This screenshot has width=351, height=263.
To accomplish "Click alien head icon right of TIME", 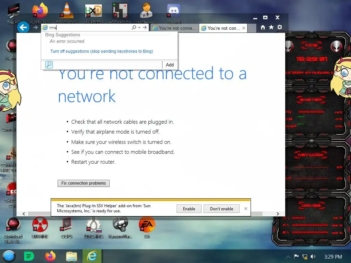I will point(336,46).
